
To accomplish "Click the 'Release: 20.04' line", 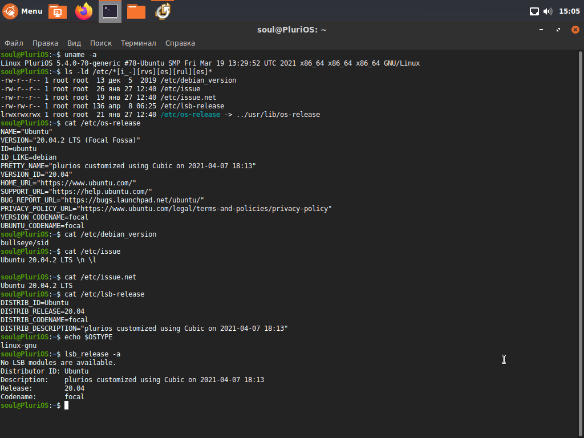I will (42, 389).
